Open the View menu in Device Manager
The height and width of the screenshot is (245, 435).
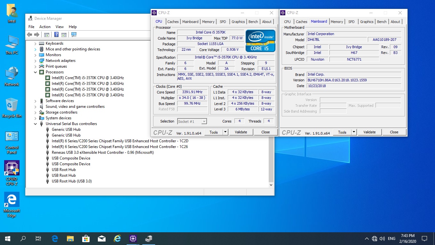59,27
